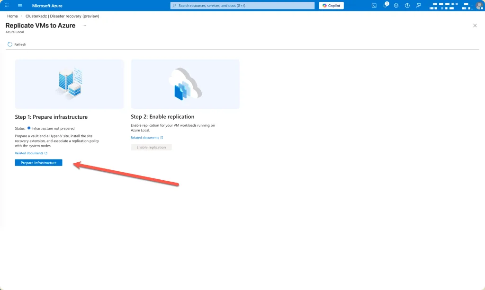Click the Prepare infrastructure button

click(x=38, y=163)
